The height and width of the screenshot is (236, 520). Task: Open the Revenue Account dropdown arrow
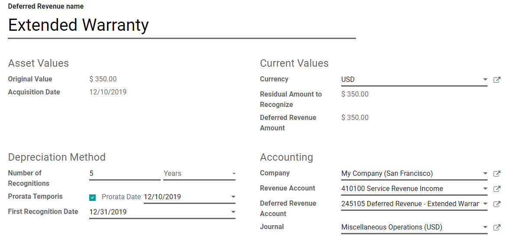click(x=485, y=189)
